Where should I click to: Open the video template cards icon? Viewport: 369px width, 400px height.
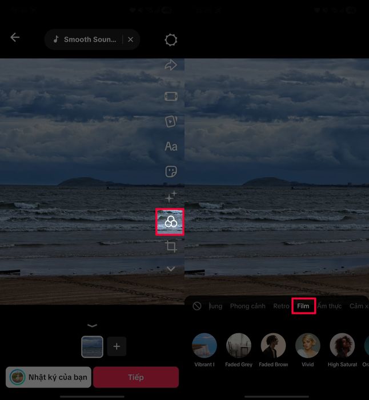171,121
